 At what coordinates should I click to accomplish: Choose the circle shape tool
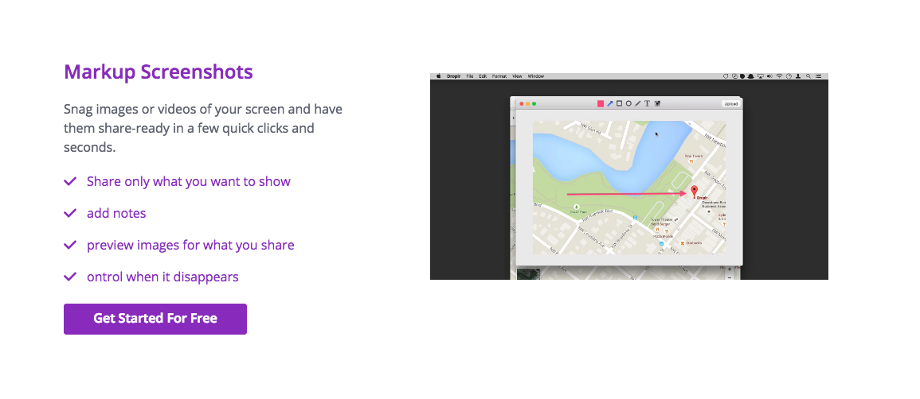click(x=628, y=103)
